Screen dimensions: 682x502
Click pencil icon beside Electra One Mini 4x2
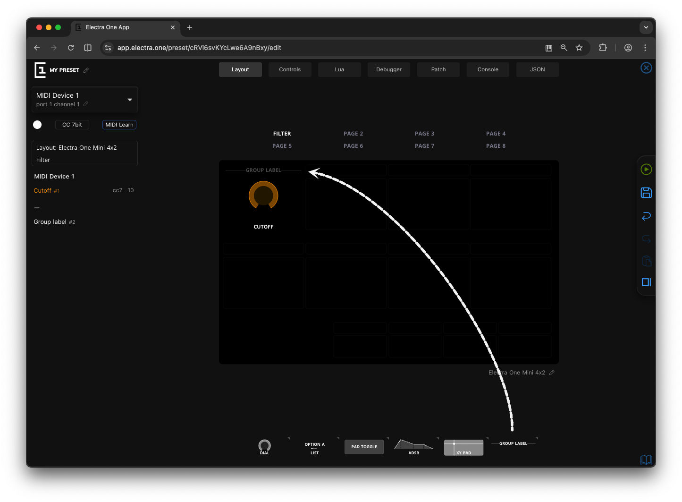(x=552, y=373)
